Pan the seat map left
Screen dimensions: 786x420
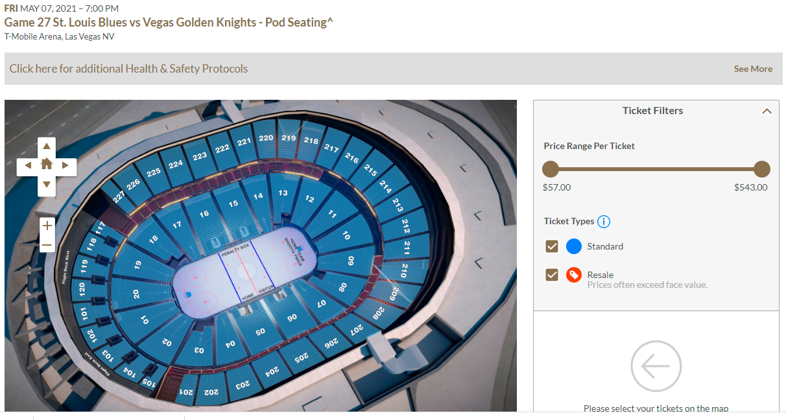coord(27,165)
